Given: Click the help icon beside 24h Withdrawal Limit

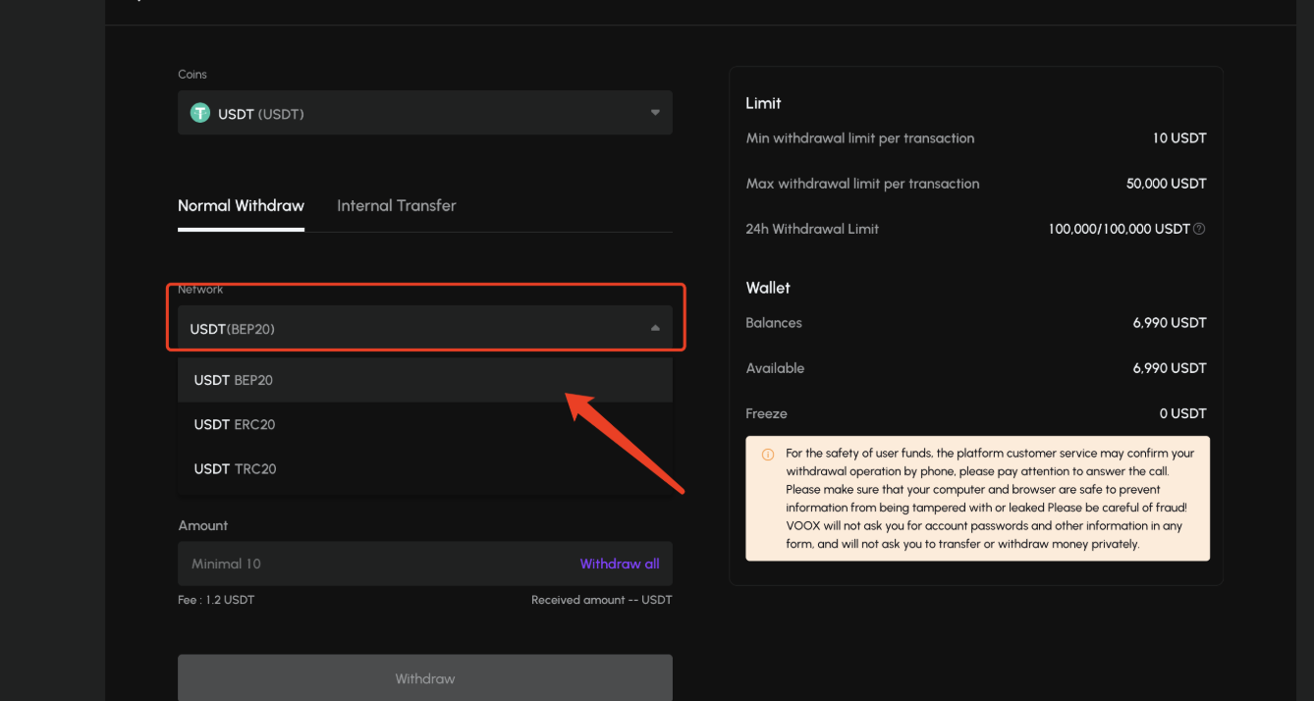Looking at the screenshot, I should coord(1199,229).
